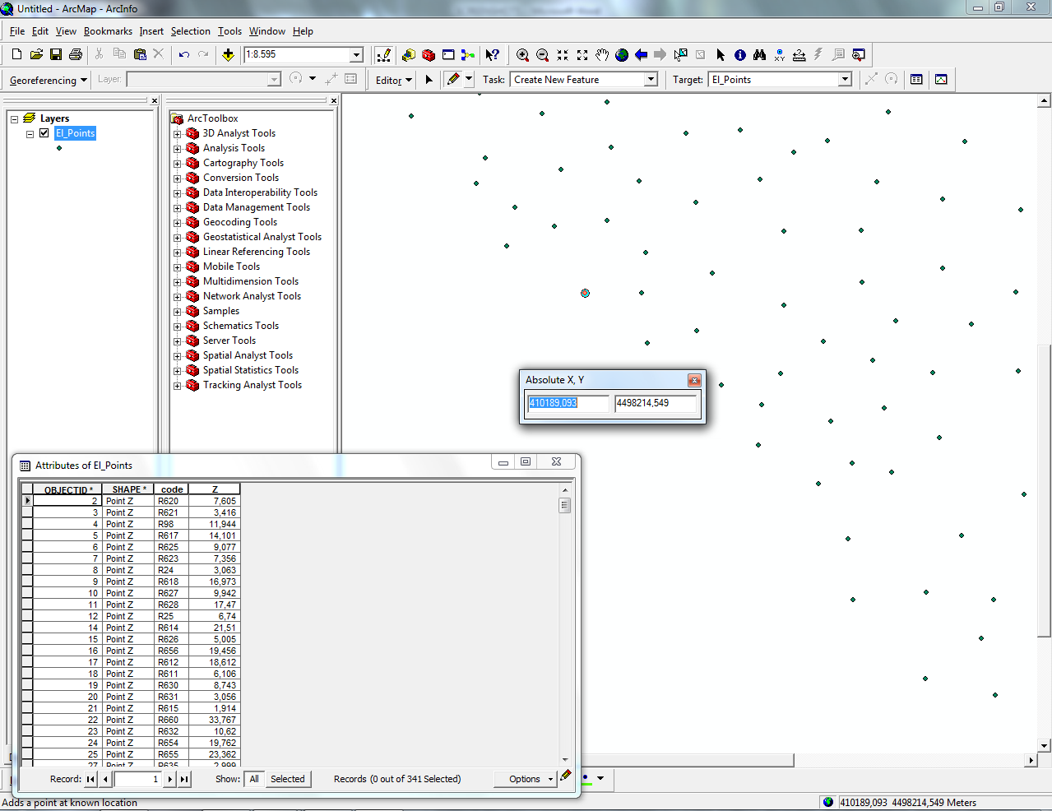The width and height of the screenshot is (1052, 811).
Task: Open the Target layer dropdown
Action: point(845,80)
